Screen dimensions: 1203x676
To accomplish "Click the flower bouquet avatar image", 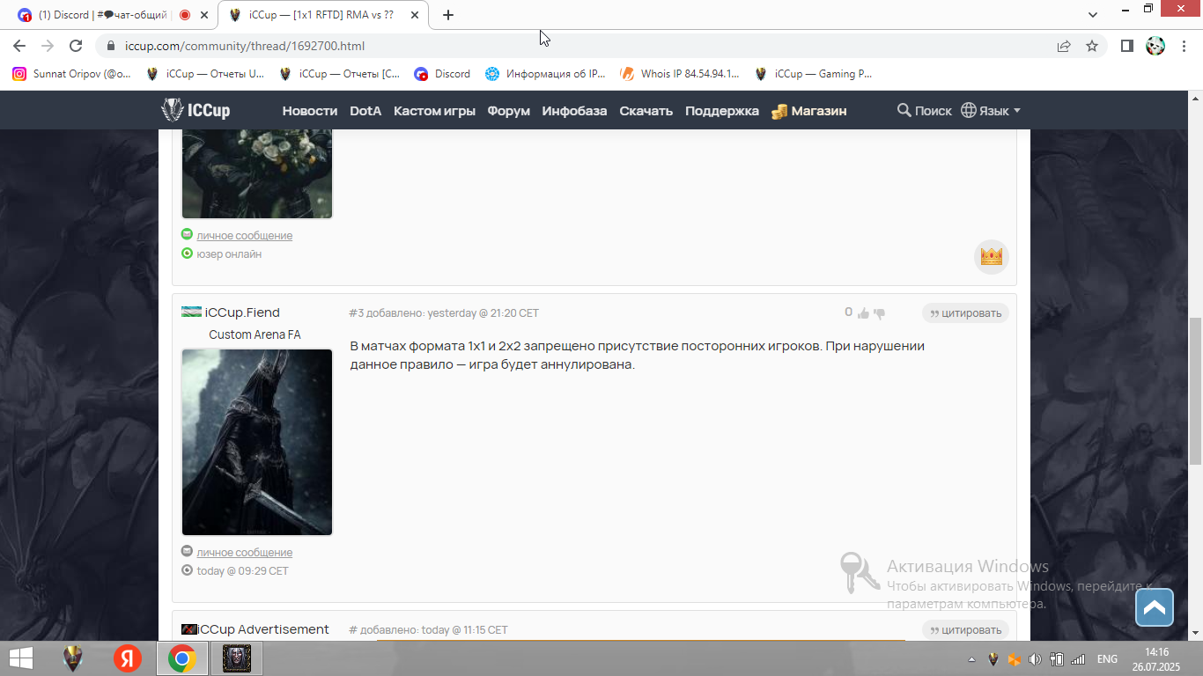I will pyautogui.click(x=257, y=173).
